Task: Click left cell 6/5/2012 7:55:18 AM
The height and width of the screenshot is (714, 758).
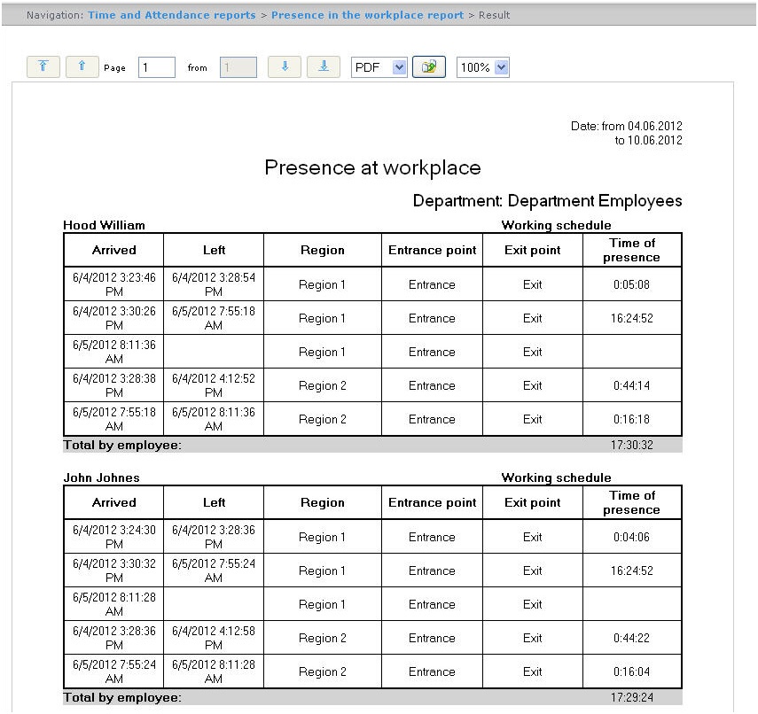Action: (214, 318)
